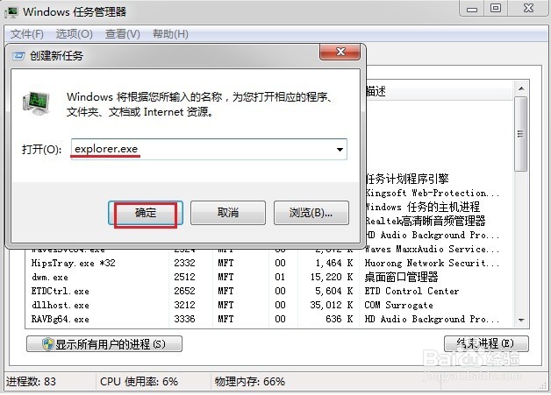
Task: Click the 桌面窗口管理器 description cell
Action: point(401,277)
